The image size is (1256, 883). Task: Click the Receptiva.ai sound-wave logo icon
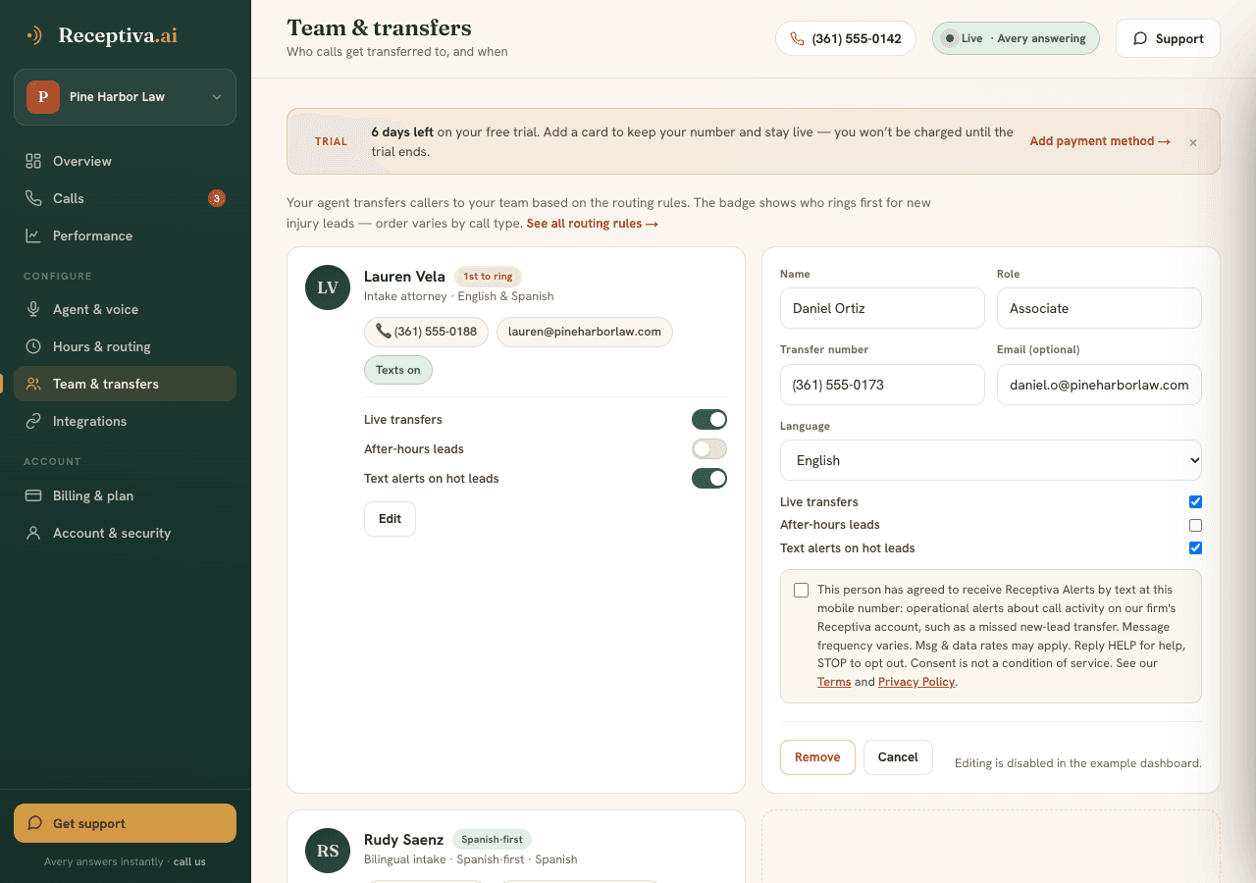[34, 35]
